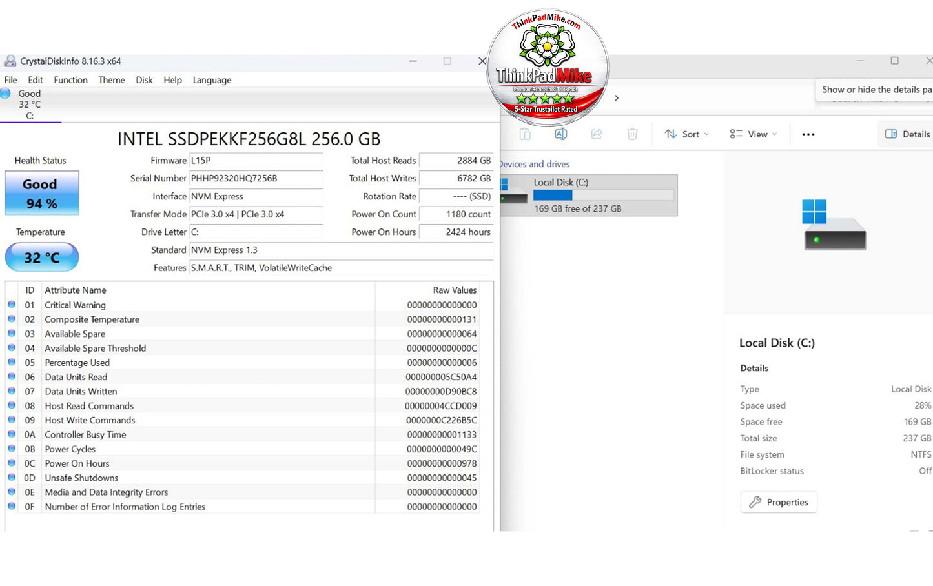This screenshot has height=586, width=933.
Task: Open the Sort dropdown in Explorer
Action: 687,134
